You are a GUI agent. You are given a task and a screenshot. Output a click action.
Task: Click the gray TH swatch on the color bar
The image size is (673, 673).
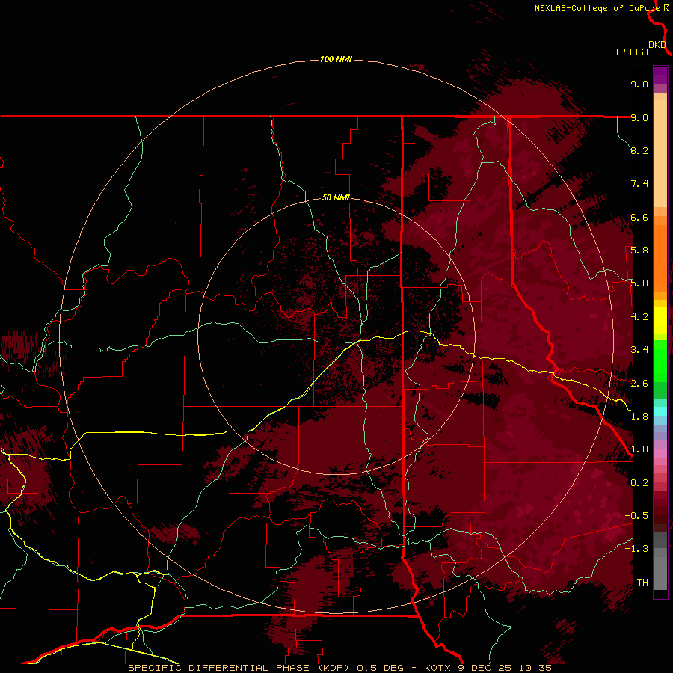(x=660, y=573)
